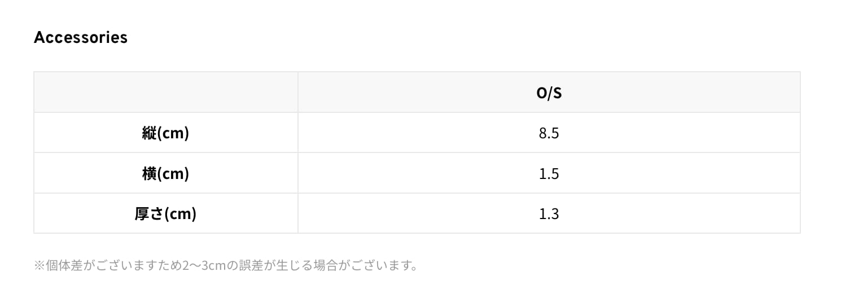This screenshot has width=841, height=306.
Task: Click the 横 character in second row
Action: pyautogui.click(x=150, y=173)
